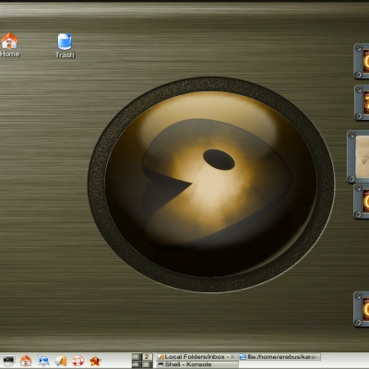Activate the Shell - Konsole taskbar entry
The width and height of the screenshot is (369, 369).
coord(196,364)
